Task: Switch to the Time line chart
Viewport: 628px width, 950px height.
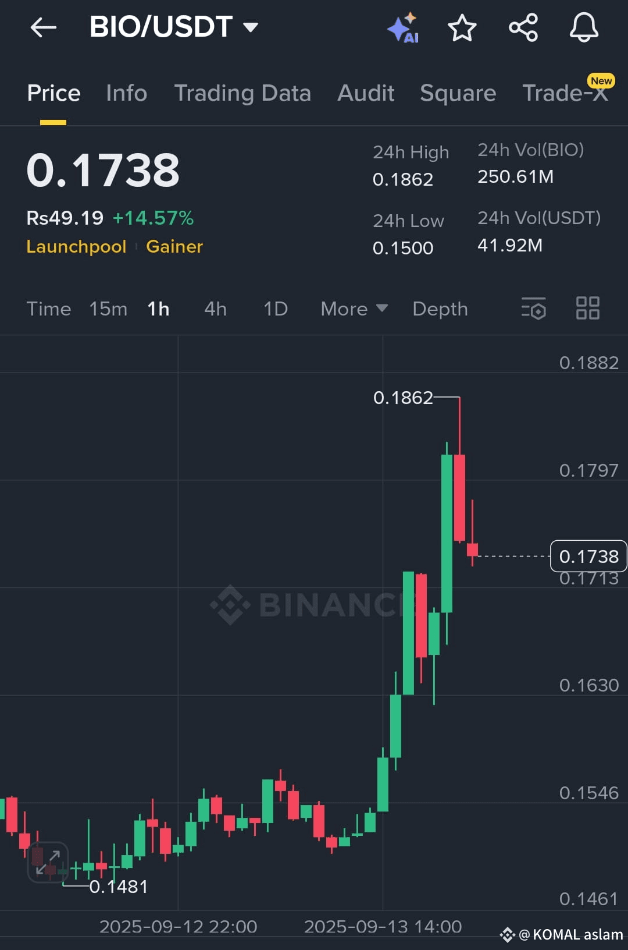Action: pyautogui.click(x=49, y=309)
